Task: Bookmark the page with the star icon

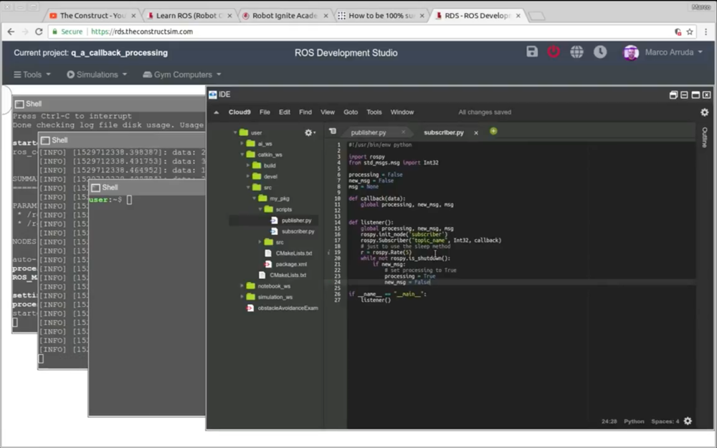Action: click(690, 31)
